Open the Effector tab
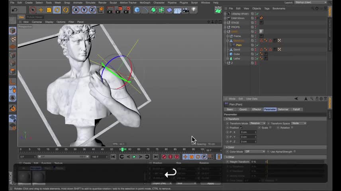Screen dimensions: 341x191 click(257, 109)
